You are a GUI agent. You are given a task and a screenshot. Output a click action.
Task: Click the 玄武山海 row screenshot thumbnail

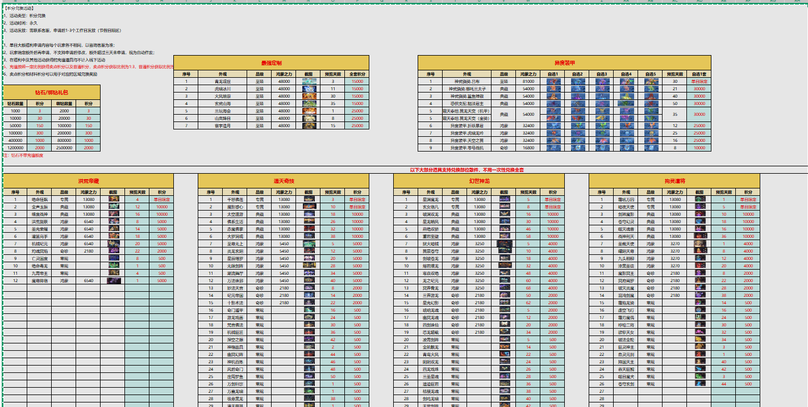pos(309,103)
